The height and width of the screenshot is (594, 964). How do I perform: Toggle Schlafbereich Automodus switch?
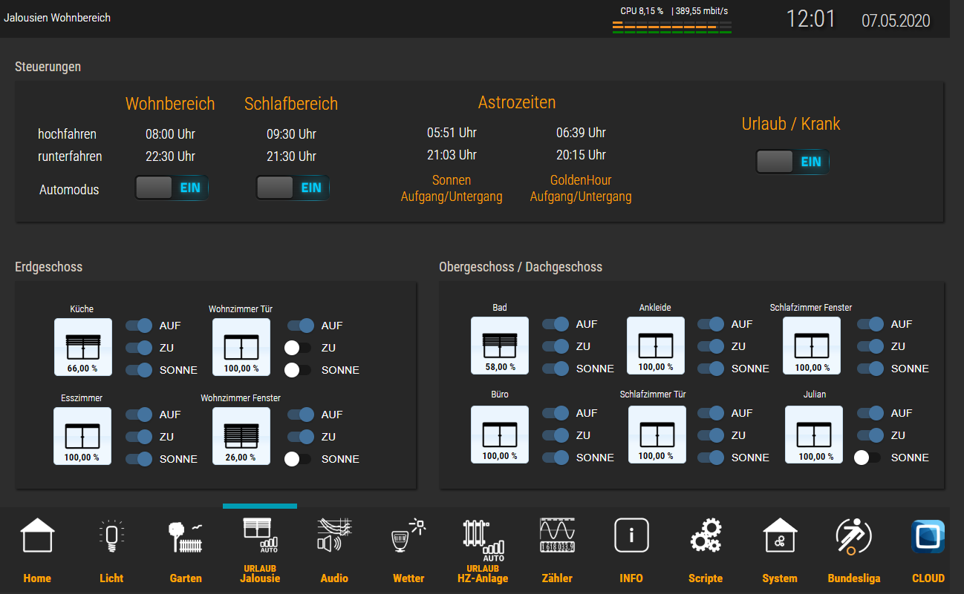(x=293, y=188)
